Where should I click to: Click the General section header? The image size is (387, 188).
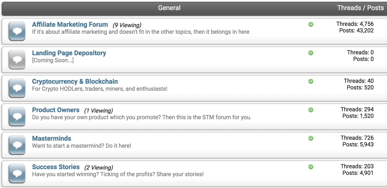pyautogui.click(x=169, y=8)
